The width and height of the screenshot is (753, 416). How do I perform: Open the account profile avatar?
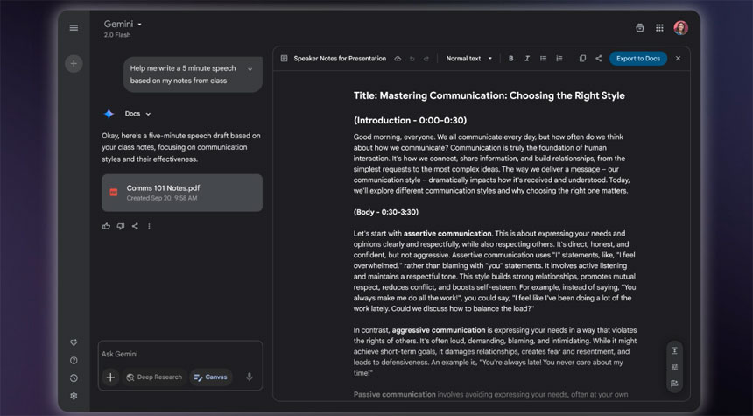click(680, 28)
